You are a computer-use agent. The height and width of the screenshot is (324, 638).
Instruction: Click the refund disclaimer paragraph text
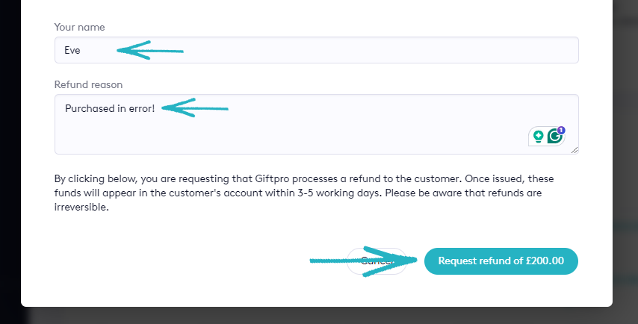click(299, 193)
